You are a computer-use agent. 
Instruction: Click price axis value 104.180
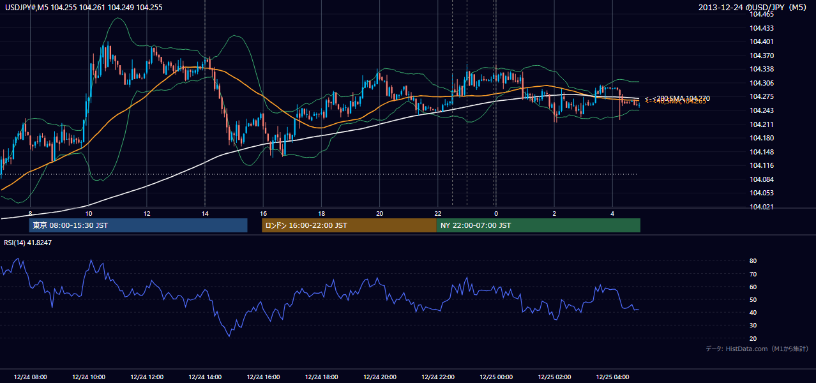[762, 138]
